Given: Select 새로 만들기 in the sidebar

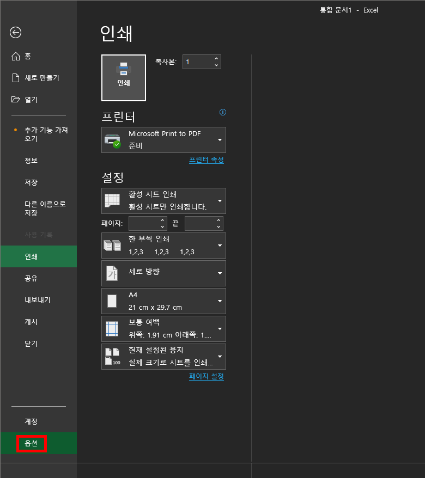Looking at the screenshot, I should click(39, 78).
